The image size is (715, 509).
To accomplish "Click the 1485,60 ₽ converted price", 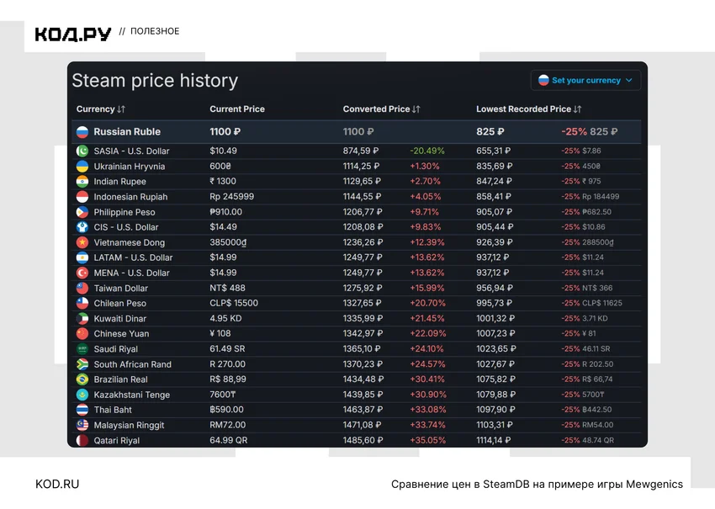I will click(363, 441).
